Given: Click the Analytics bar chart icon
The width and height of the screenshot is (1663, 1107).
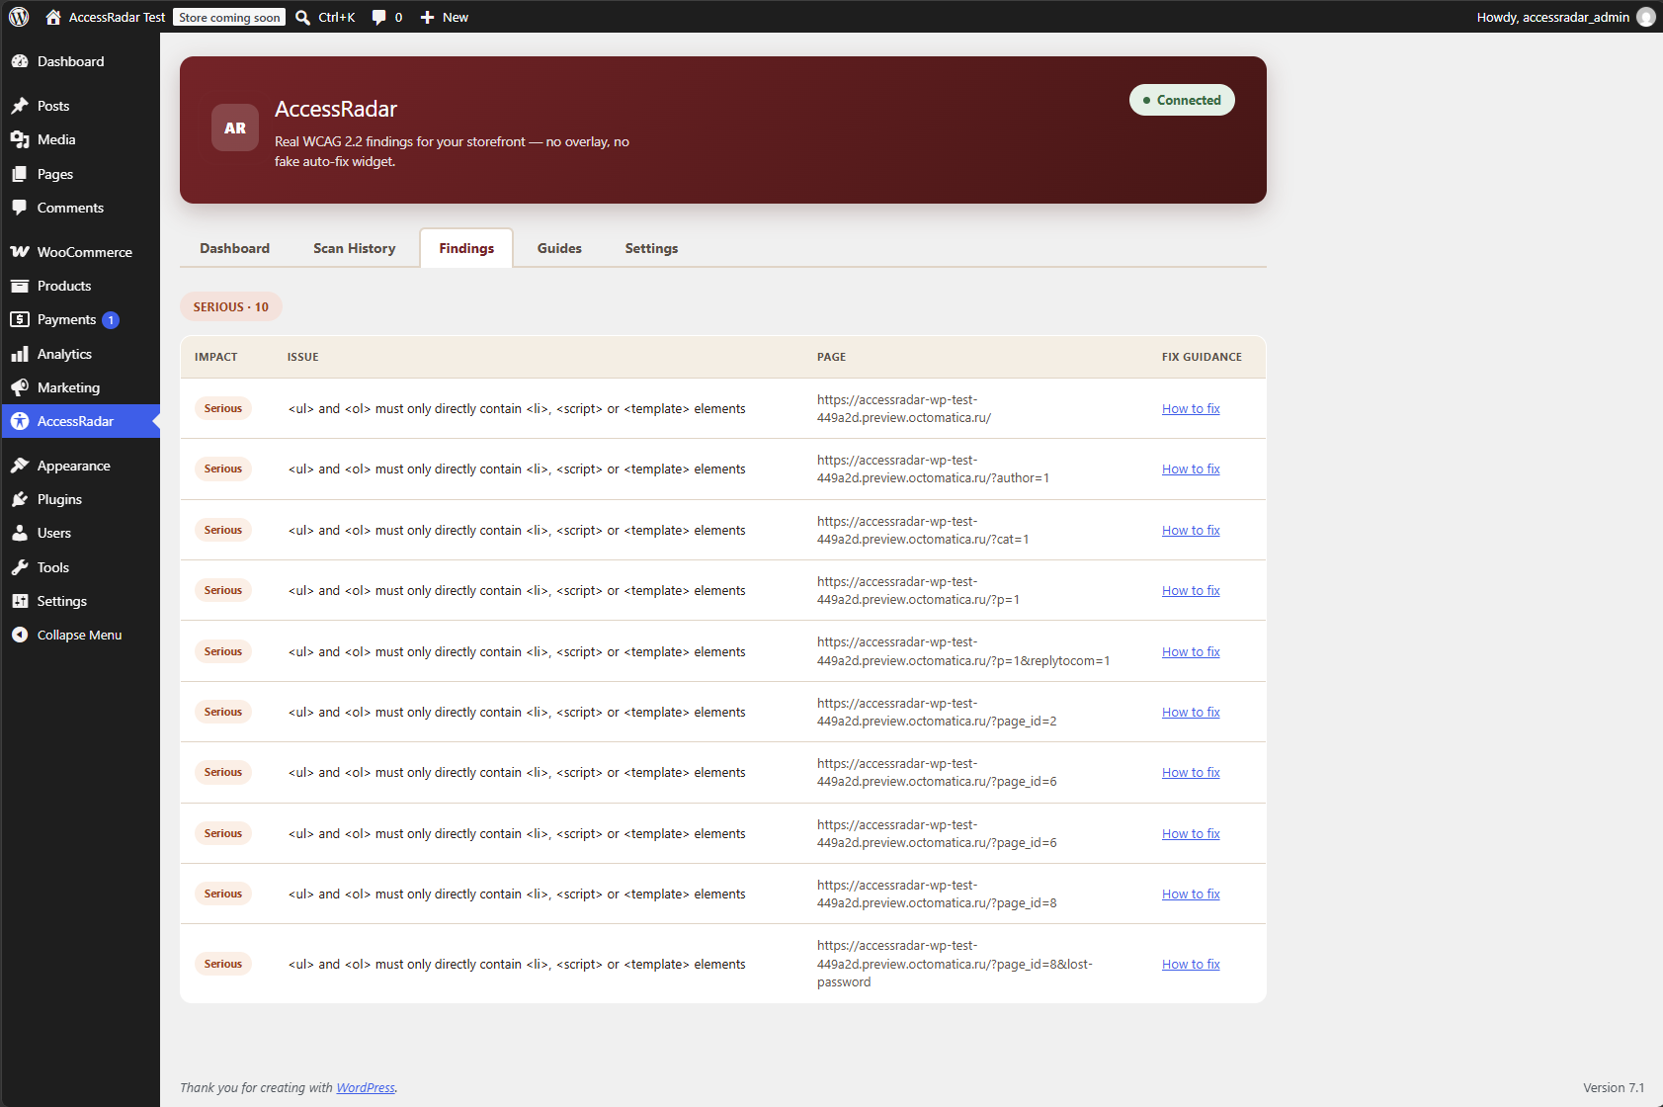Looking at the screenshot, I should pyautogui.click(x=20, y=354).
